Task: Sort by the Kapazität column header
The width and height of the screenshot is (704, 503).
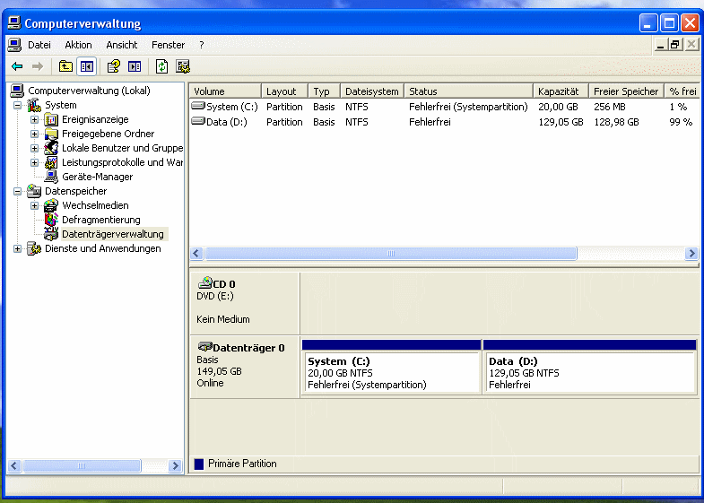Action: 561,91
